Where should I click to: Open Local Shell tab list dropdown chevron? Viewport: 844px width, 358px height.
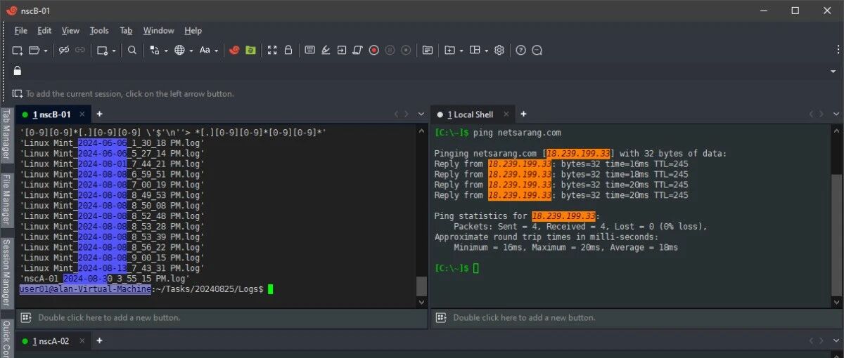point(836,114)
